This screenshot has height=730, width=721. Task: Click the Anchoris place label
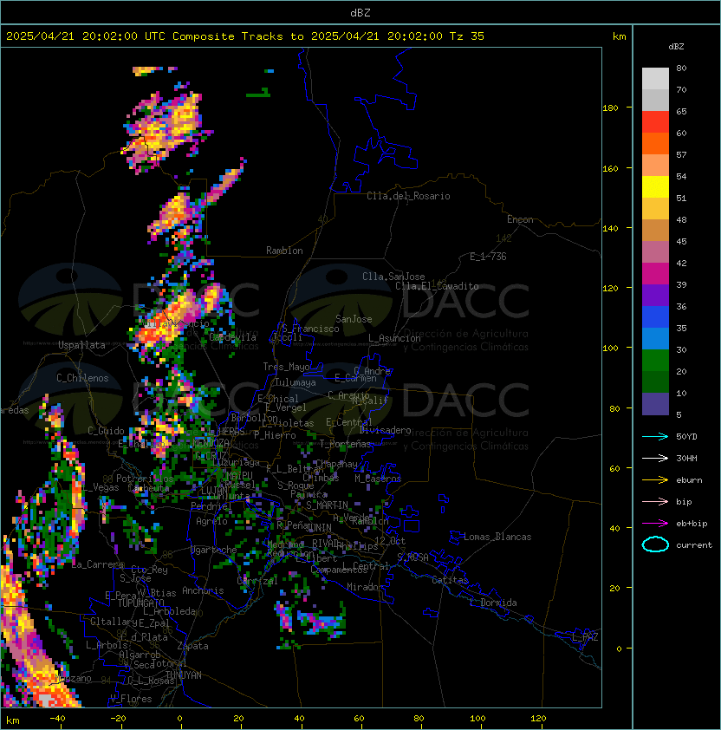point(203,590)
